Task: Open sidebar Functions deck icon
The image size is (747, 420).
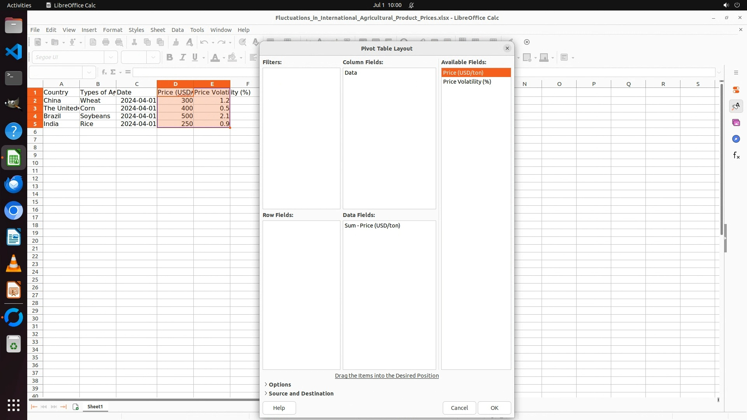Action: (x=736, y=156)
